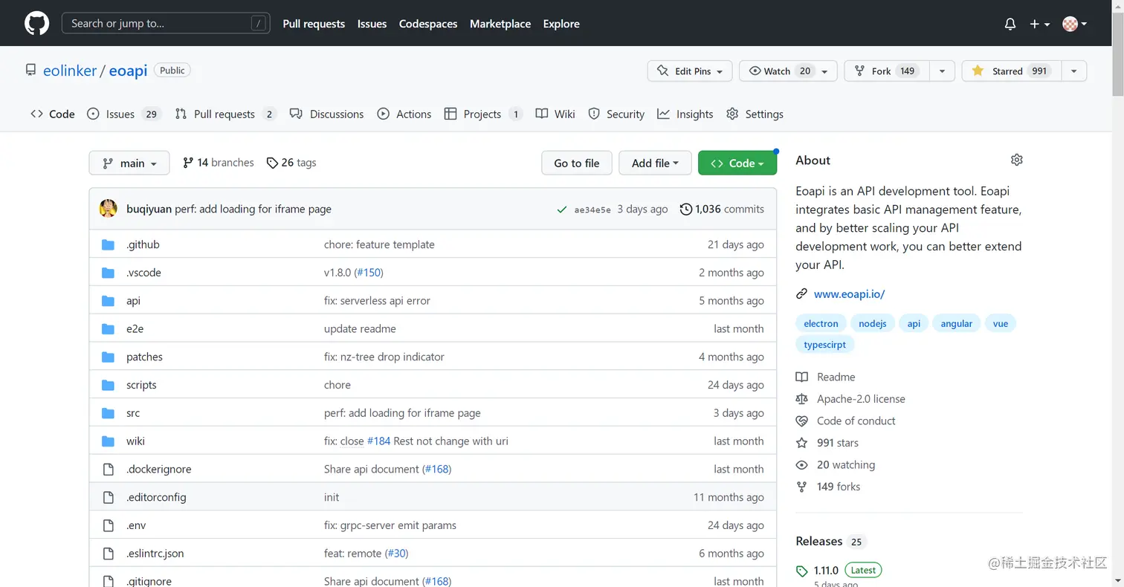Click Go to file button
This screenshot has width=1124, height=587.
[577, 163]
